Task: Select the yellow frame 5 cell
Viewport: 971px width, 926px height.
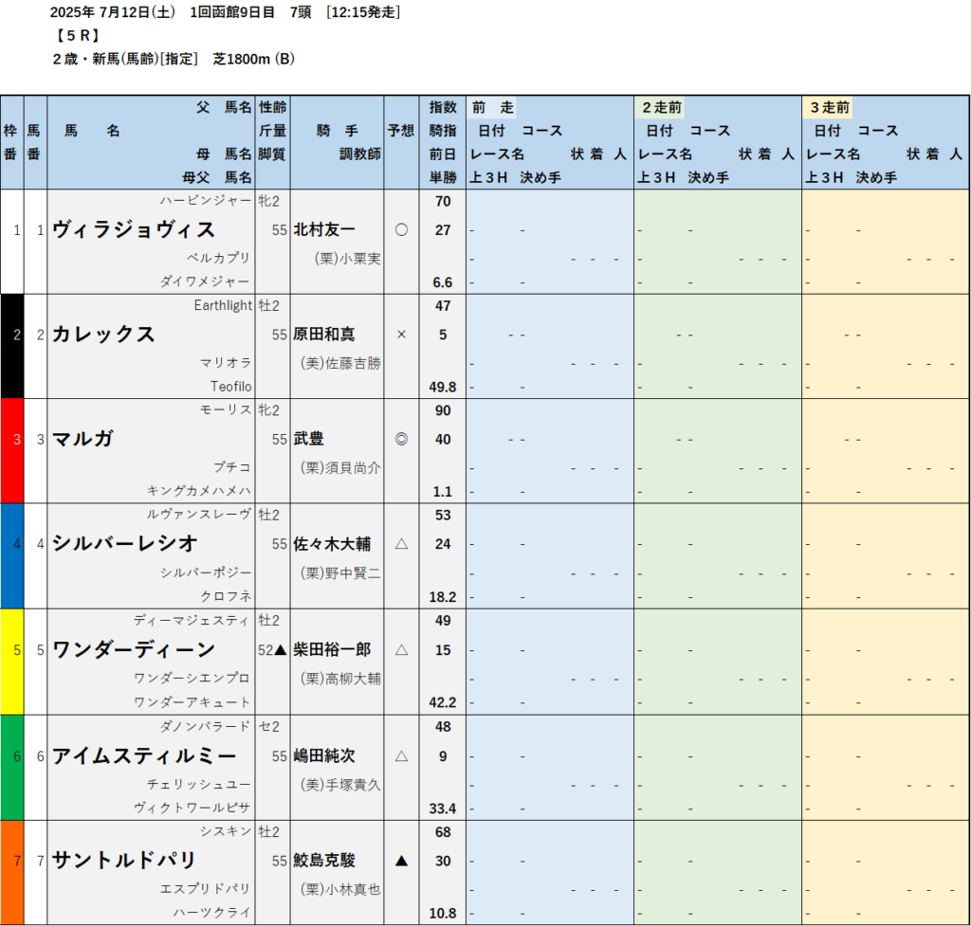Action: (x=12, y=662)
